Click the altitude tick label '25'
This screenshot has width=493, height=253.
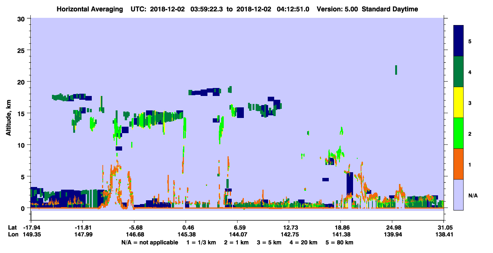click(x=22, y=50)
